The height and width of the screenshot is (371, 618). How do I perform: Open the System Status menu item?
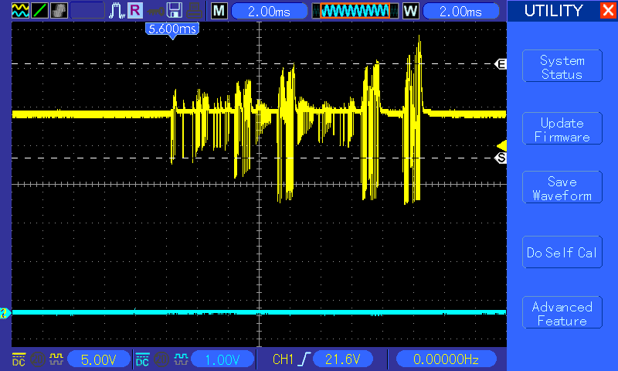562,67
